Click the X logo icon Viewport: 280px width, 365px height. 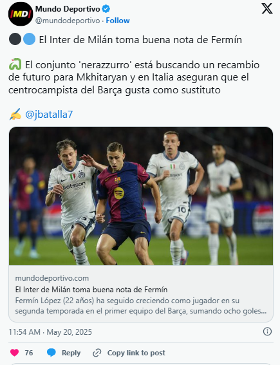click(267, 9)
